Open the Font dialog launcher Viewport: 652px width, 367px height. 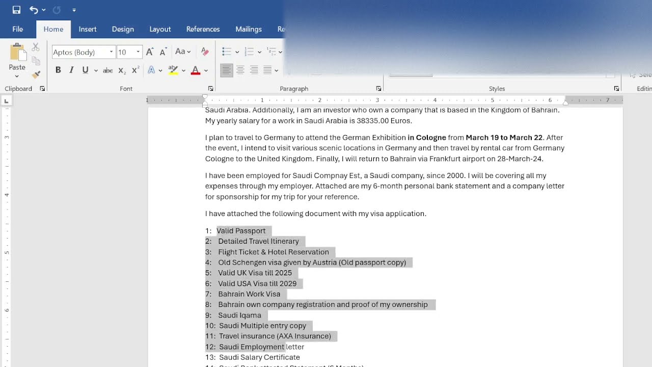pyautogui.click(x=210, y=89)
